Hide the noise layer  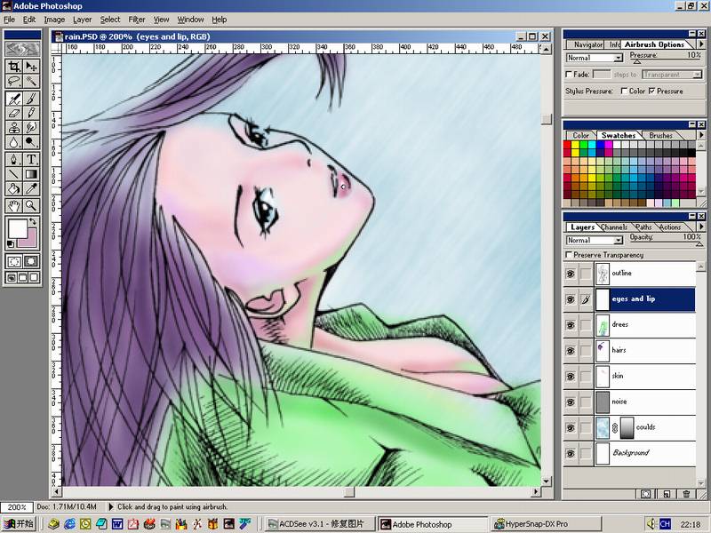571,402
